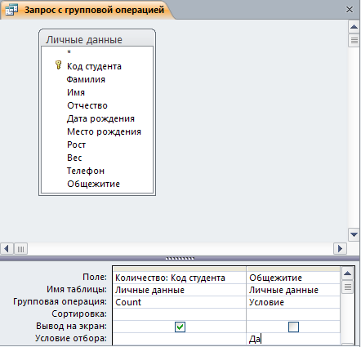Click the Имя таблицы cell under Количество column
Image resolution: width=361 pixels, height=347 pixels.
coord(180,290)
